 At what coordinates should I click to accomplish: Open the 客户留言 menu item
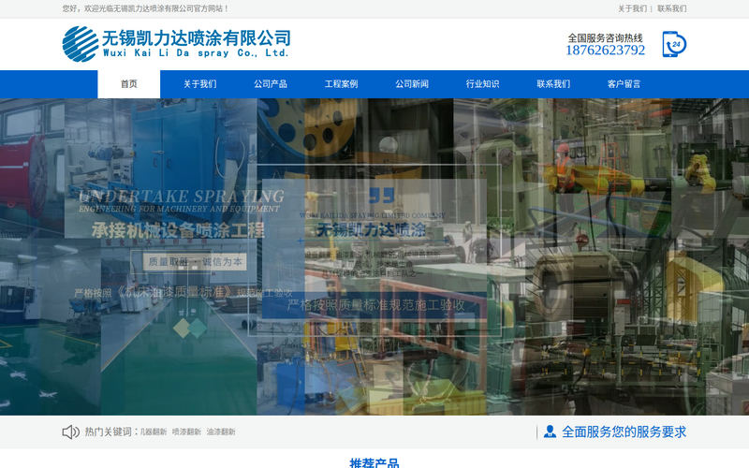(x=624, y=84)
